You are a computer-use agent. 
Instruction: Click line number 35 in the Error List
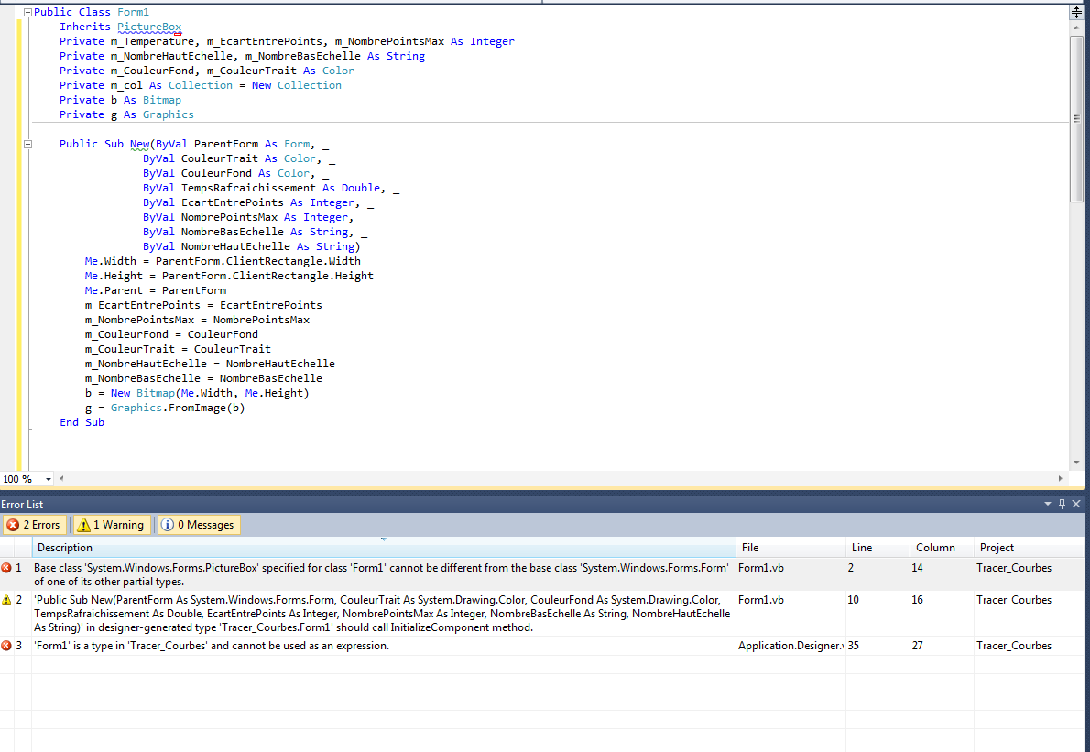coord(853,646)
